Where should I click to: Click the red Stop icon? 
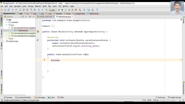(x=76, y=10)
